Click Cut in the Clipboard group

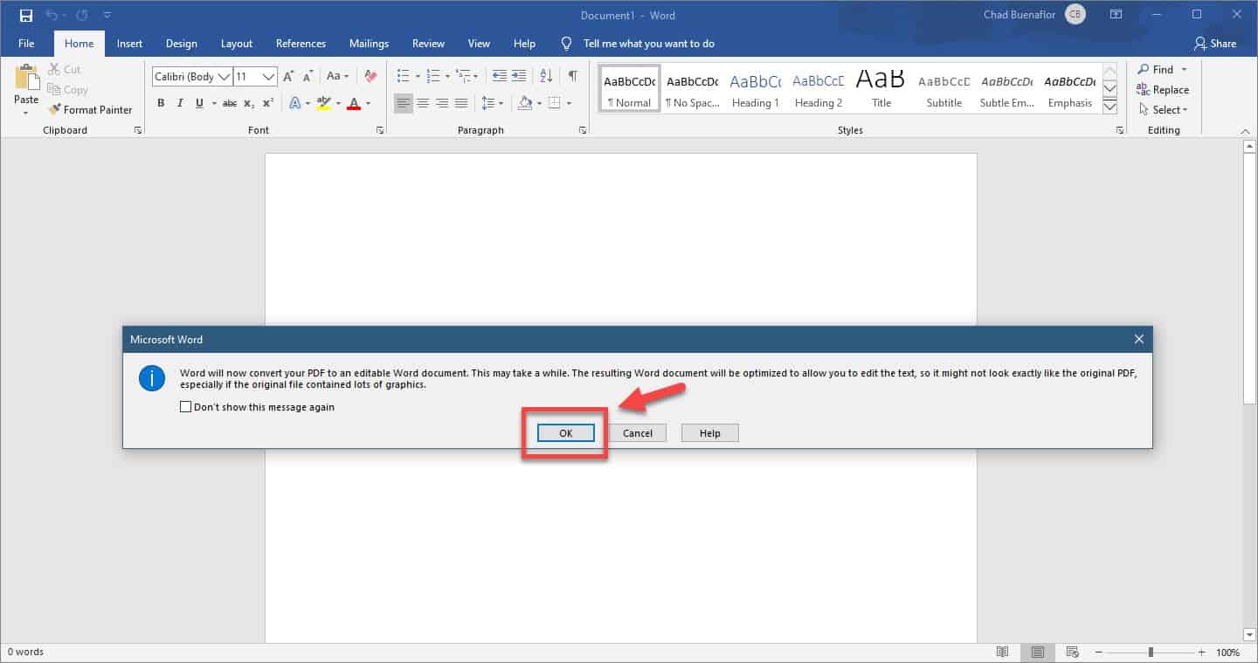click(x=64, y=69)
